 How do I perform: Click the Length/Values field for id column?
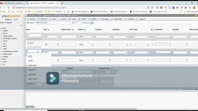(x=69, y=37)
